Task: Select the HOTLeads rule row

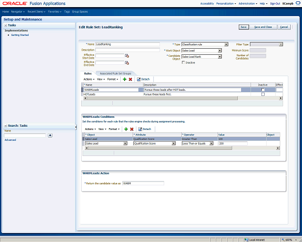Action: (x=182, y=95)
